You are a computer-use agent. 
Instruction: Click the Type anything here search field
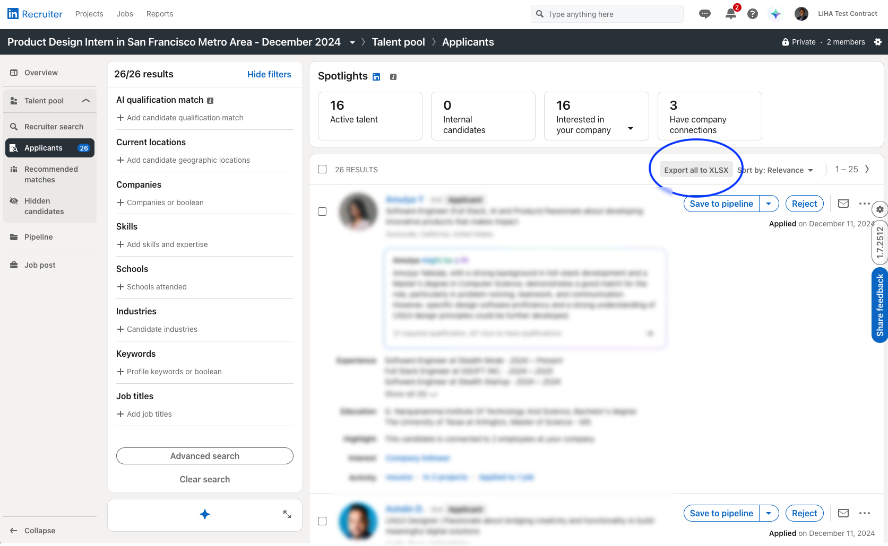click(x=607, y=14)
